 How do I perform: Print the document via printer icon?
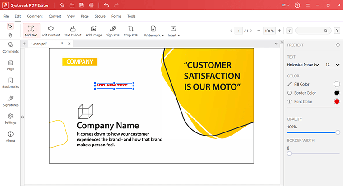(92, 5)
